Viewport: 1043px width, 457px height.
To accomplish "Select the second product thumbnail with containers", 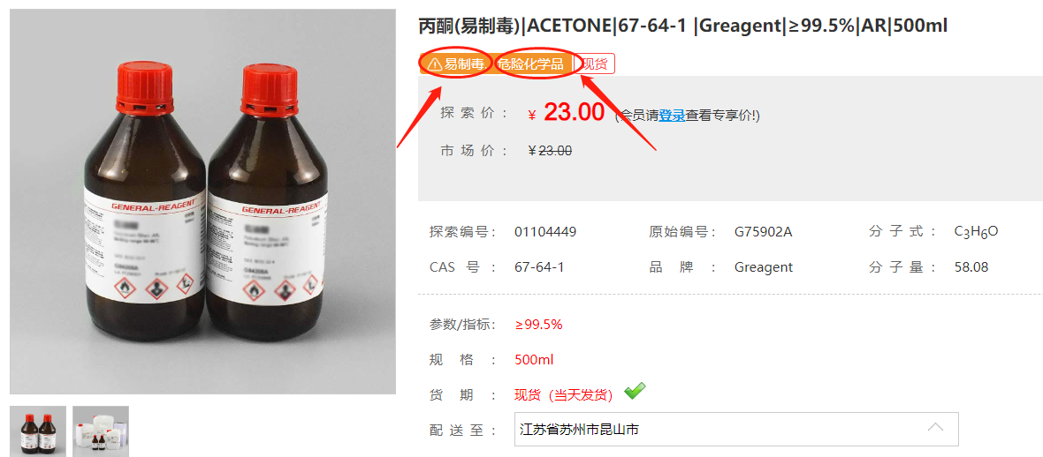I will pos(101,431).
